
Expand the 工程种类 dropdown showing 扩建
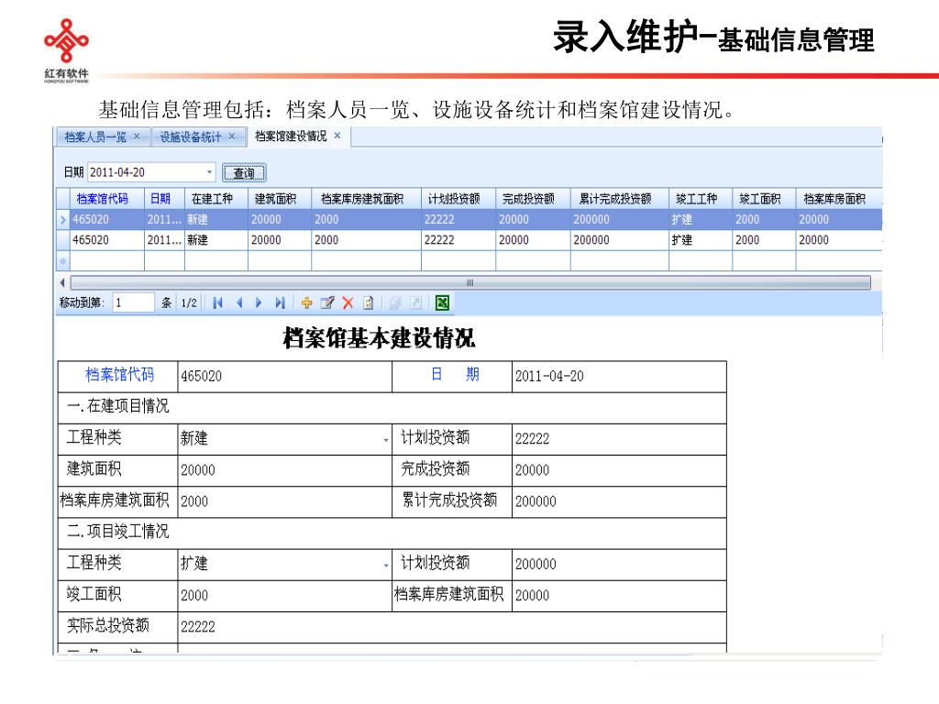[386, 565]
